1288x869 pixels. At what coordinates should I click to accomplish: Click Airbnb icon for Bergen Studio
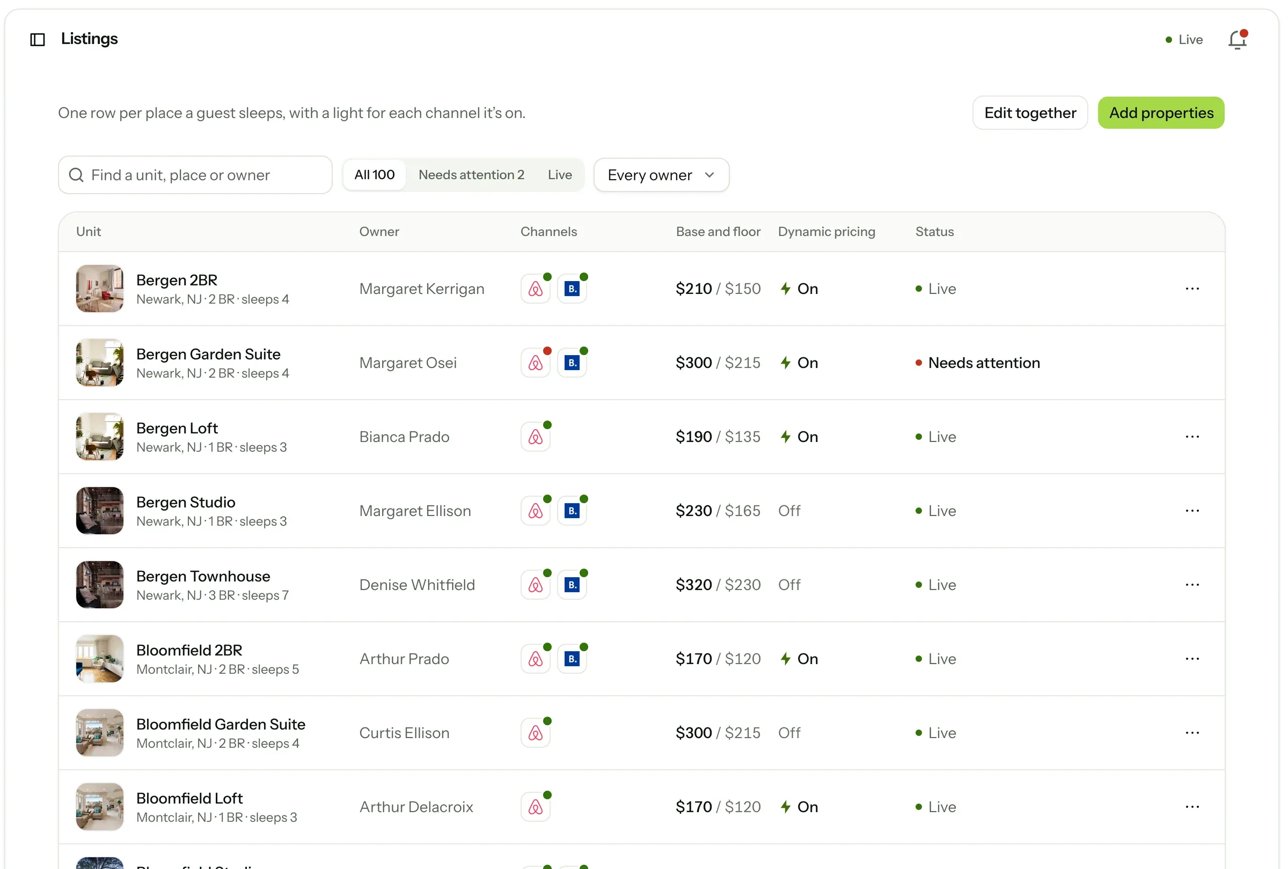536,511
